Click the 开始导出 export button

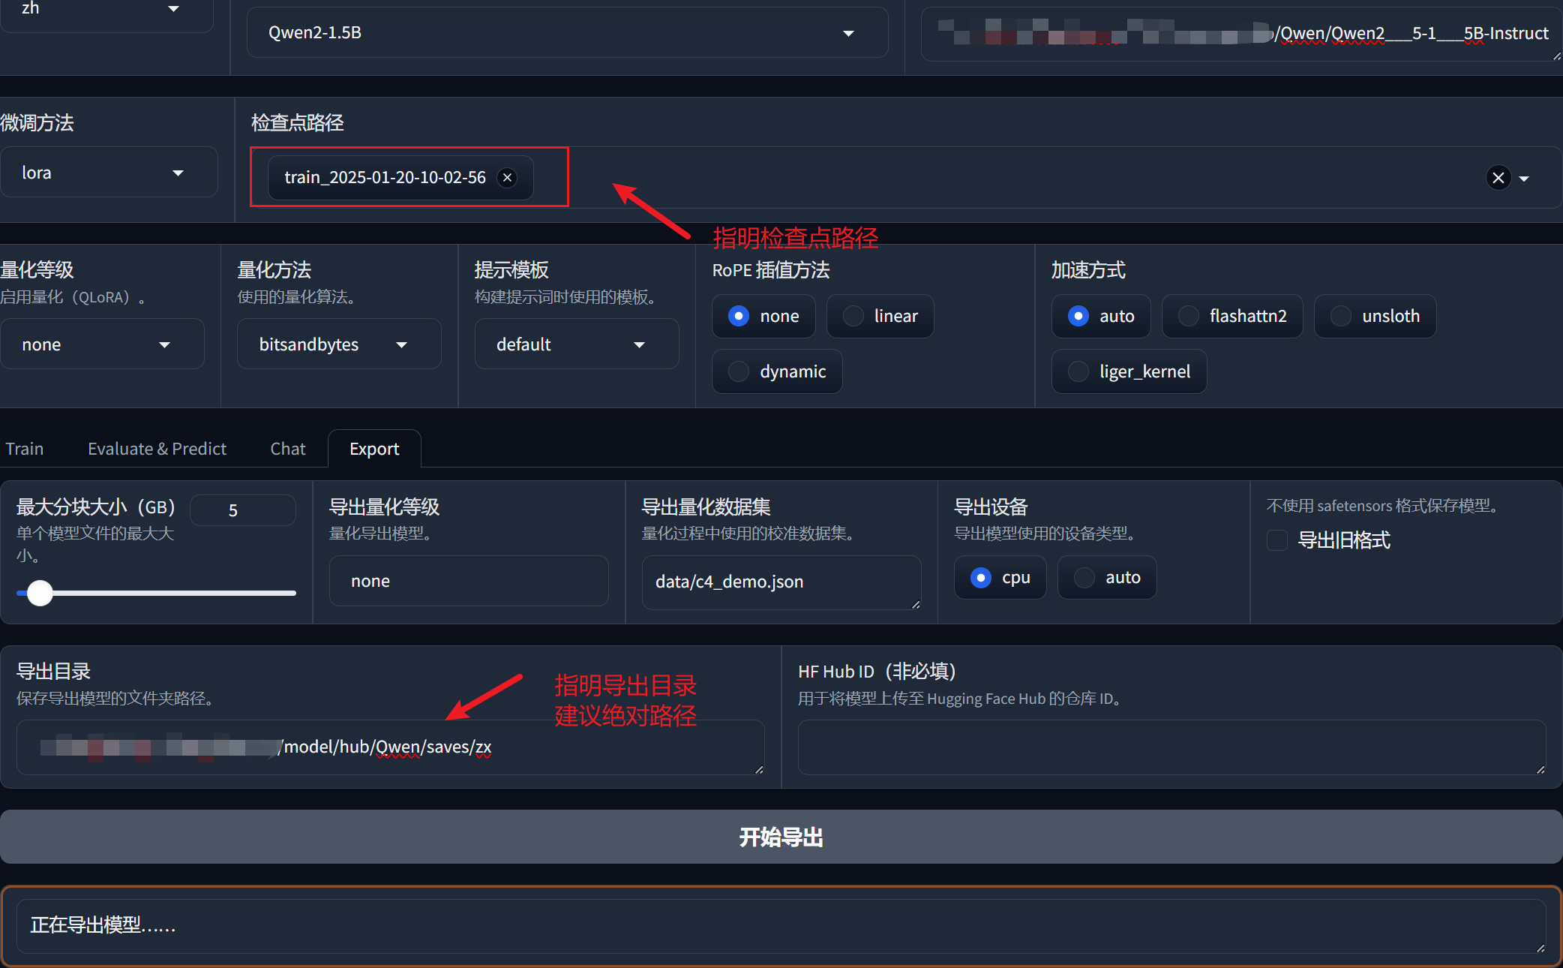point(781,837)
